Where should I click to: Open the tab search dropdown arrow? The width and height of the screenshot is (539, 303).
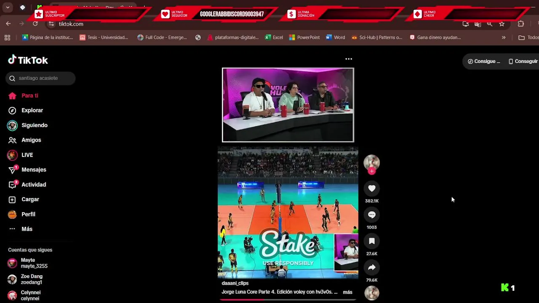pyautogui.click(x=8, y=8)
